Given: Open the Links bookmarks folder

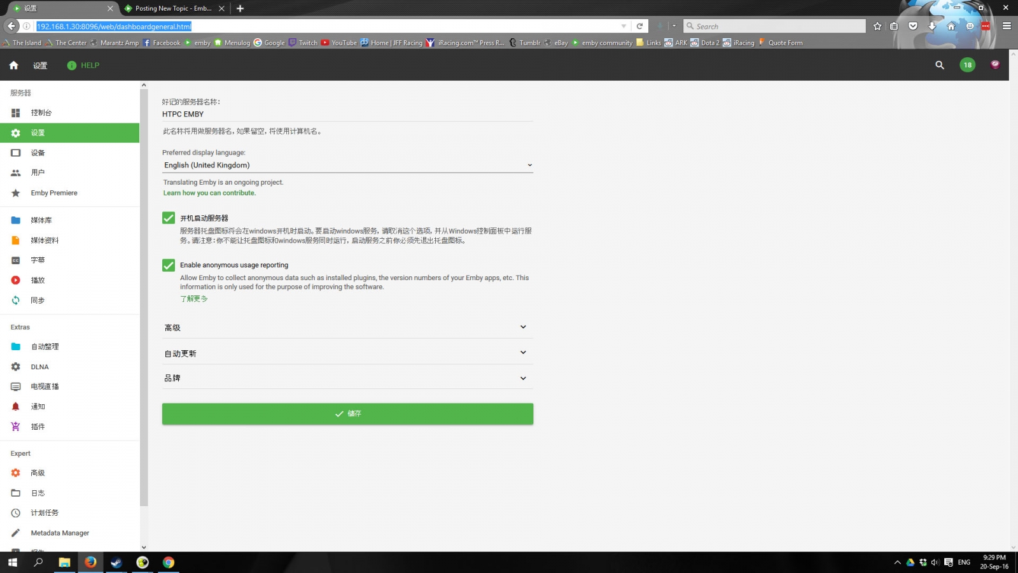Looking at the screenshot, I should pos(648,43).
